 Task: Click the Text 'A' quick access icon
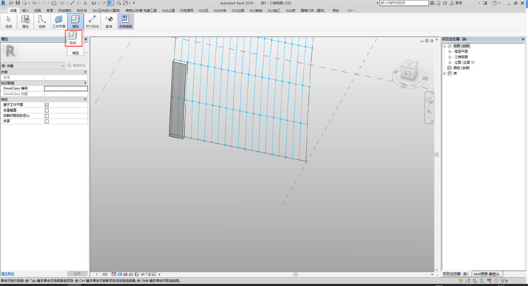(85, 3)
